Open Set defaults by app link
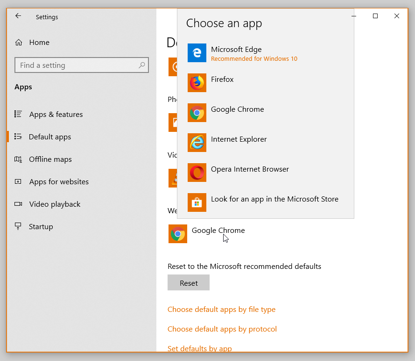 (x=199, y=348)
